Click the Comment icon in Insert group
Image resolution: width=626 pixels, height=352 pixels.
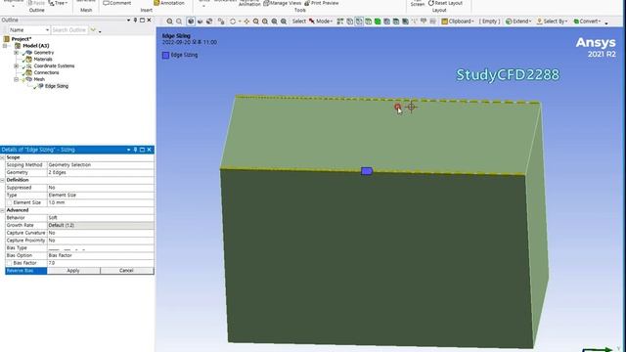tap(106, 3)
